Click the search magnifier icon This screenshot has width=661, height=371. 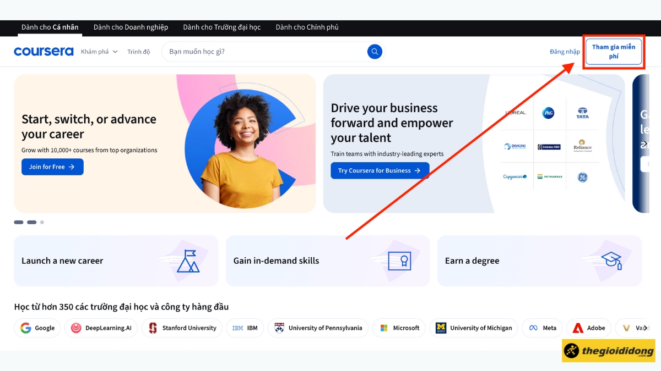(x=375, y=51)
